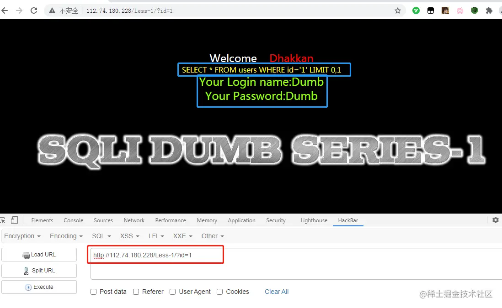Expand the Other dropdown
The width and height of the screenshot is (502, 308).
pos(213,236)
